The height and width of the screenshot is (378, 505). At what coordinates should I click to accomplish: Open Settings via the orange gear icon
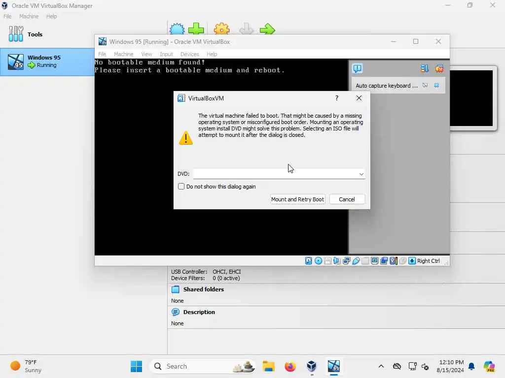pyautogui.click(x=221, y=29)
